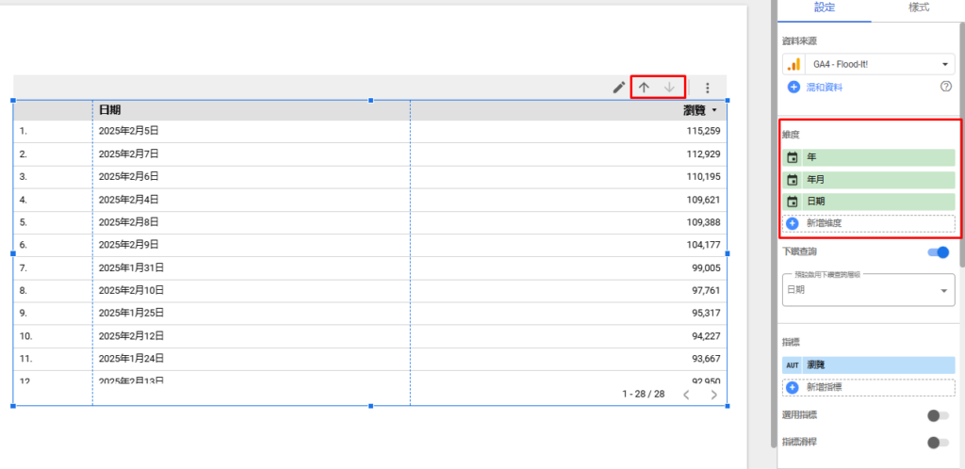Viewport: 965px width, 469px height.
Task: Switch to the 樣式 tab
Action: click(918, 8)
